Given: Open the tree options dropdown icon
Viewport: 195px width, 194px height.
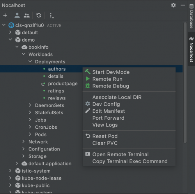Looking at the screenshot, I should 52,16.
